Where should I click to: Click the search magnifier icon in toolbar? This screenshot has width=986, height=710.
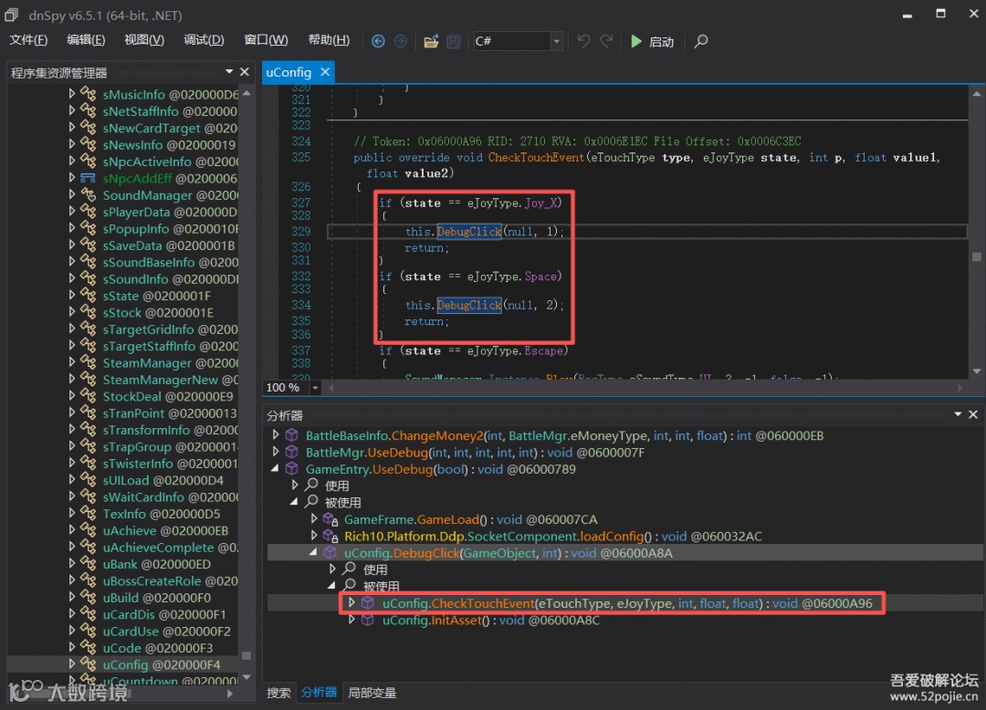point(700,41)
